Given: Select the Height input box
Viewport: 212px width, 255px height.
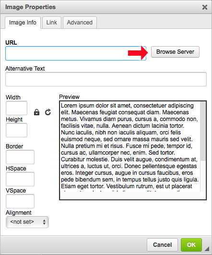Looking at the screenshot, I should (16, 130).
